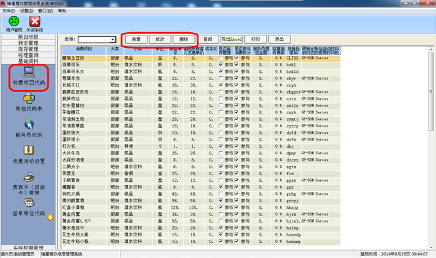Open the 设置(S) menu
Image resolution: width=436 pixels, height=258 pixels.
pos(26,11)
